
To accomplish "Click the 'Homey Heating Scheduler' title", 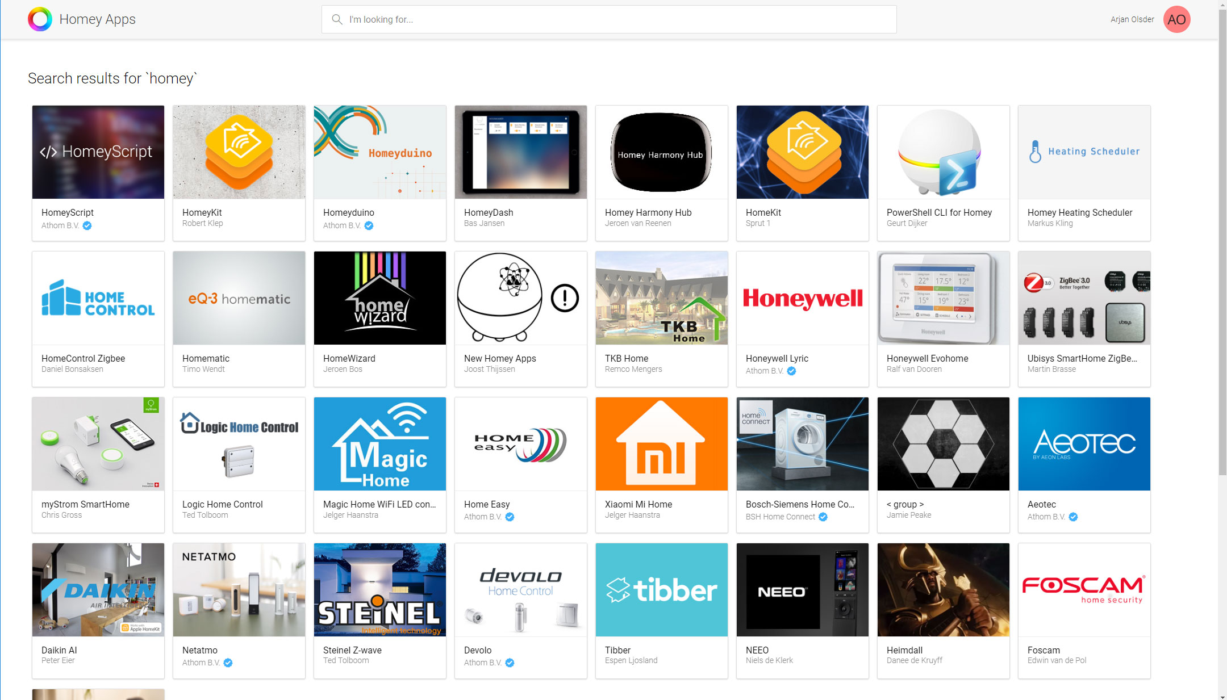I will 1079,212.
